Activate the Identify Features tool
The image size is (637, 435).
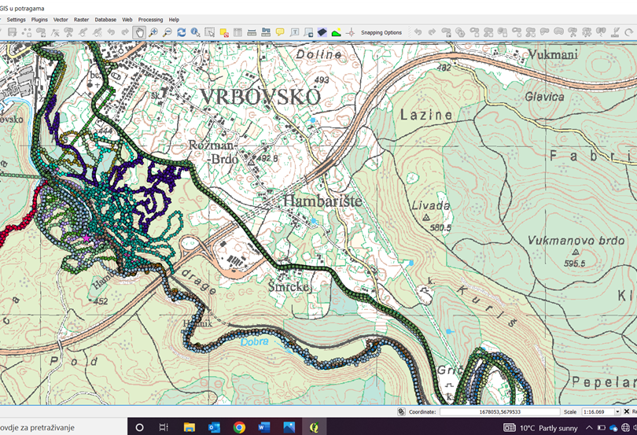pos(195,32)
